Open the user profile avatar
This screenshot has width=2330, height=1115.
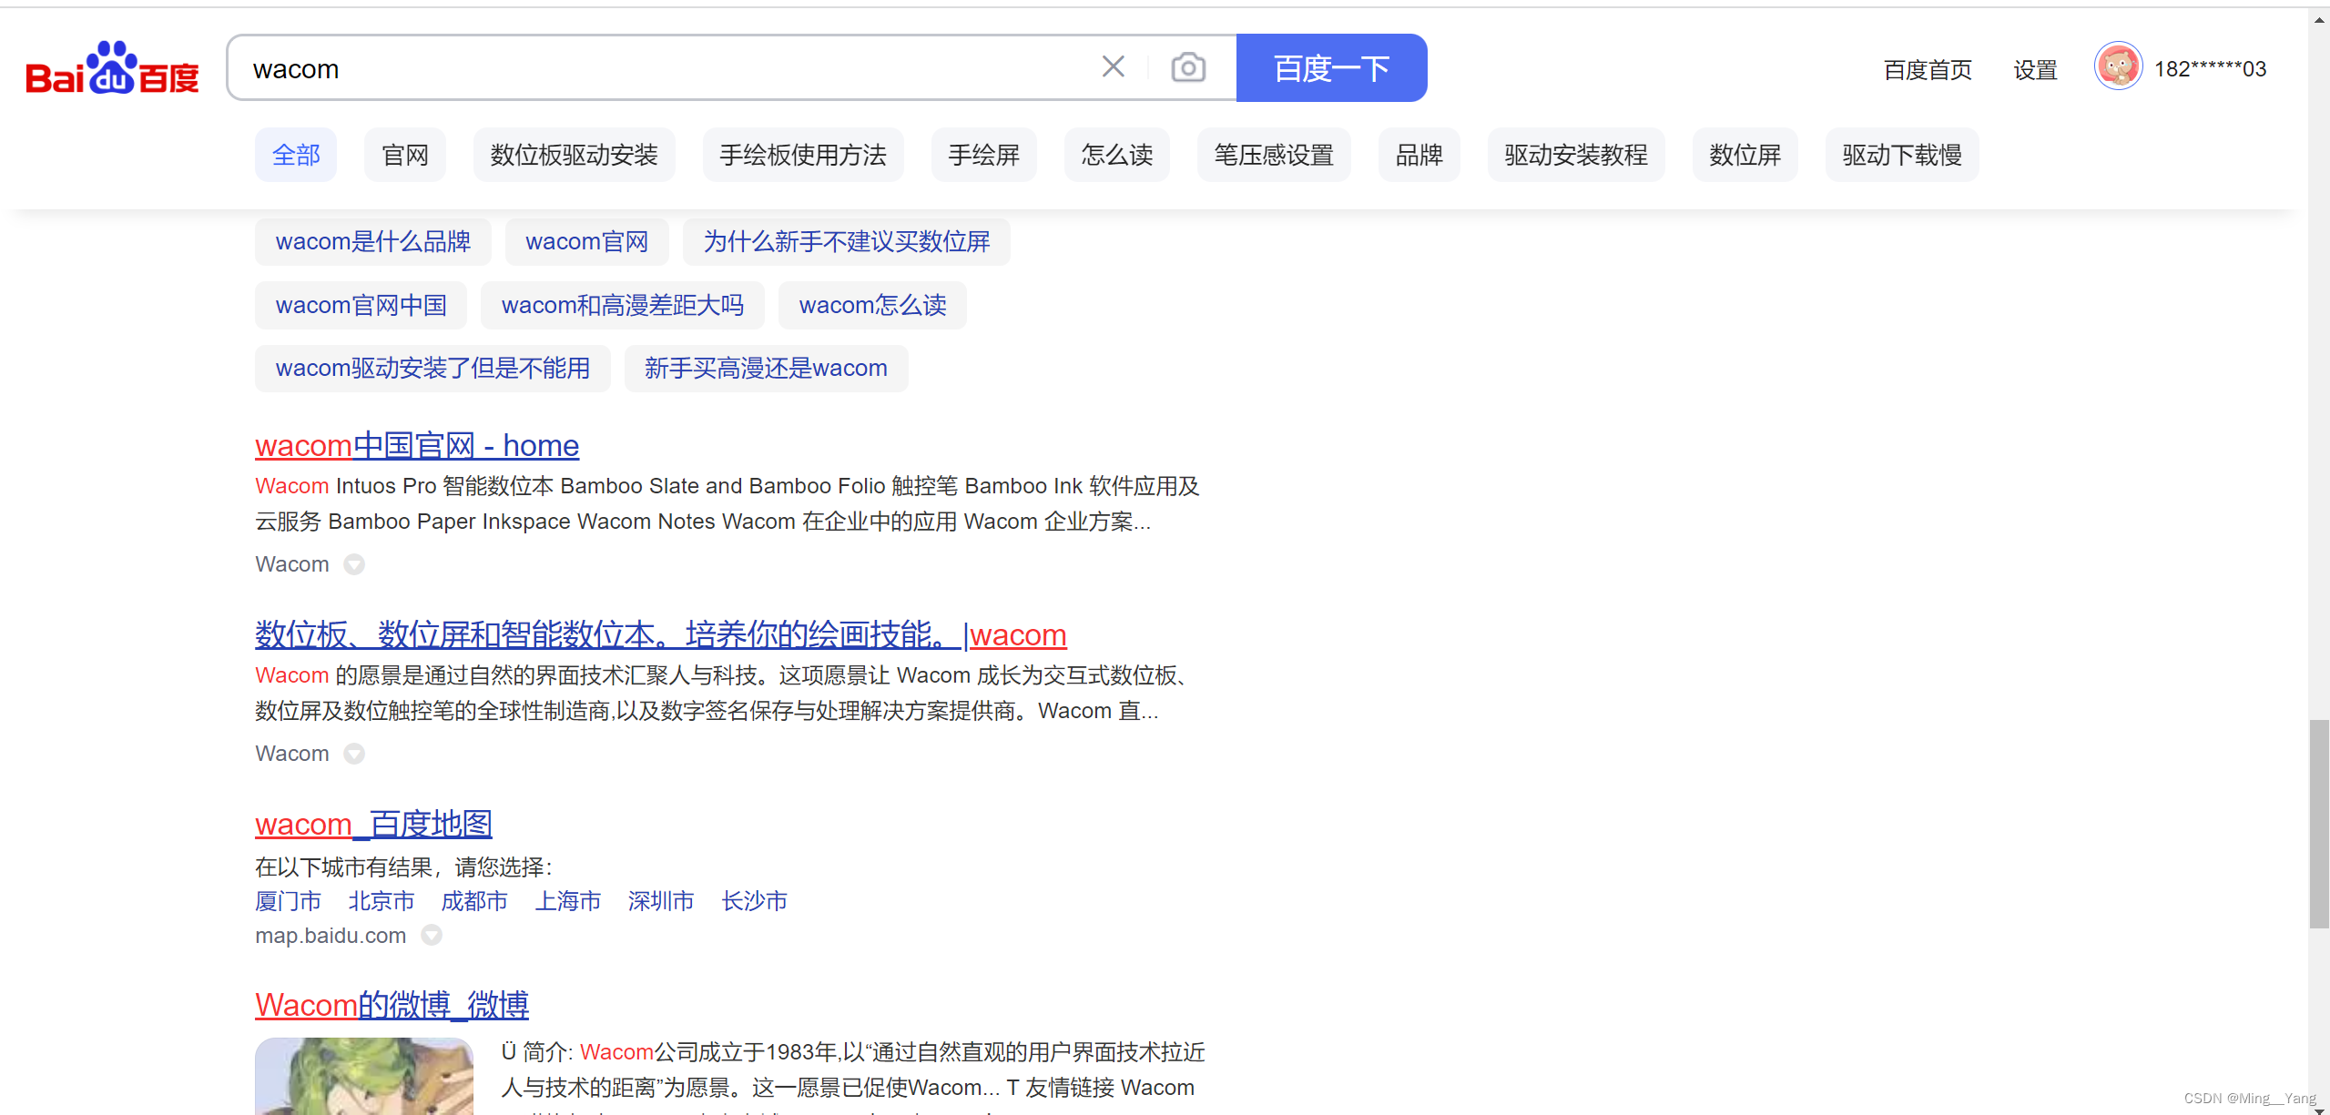click(x=2119, y=66)
